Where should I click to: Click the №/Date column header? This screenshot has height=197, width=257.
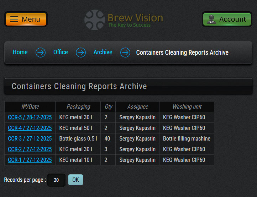click(30, 106)
